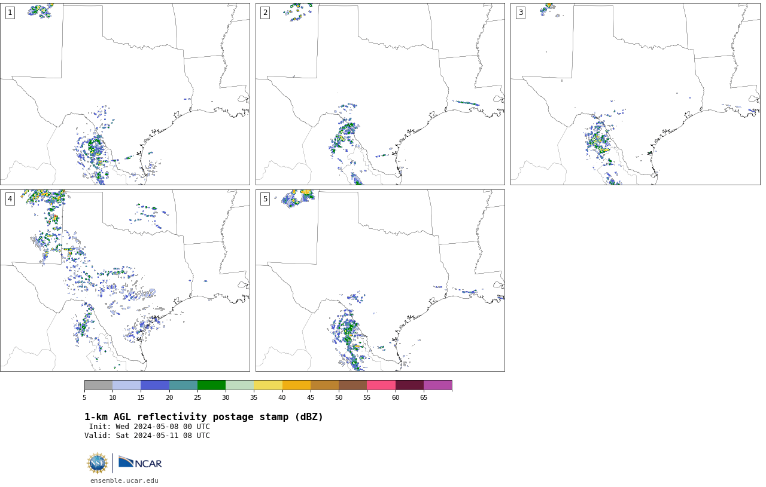This screenshot has height=487, width=766.
Task: Click the brown 50-55 dBZ swatch
Action: pos(353,385)
